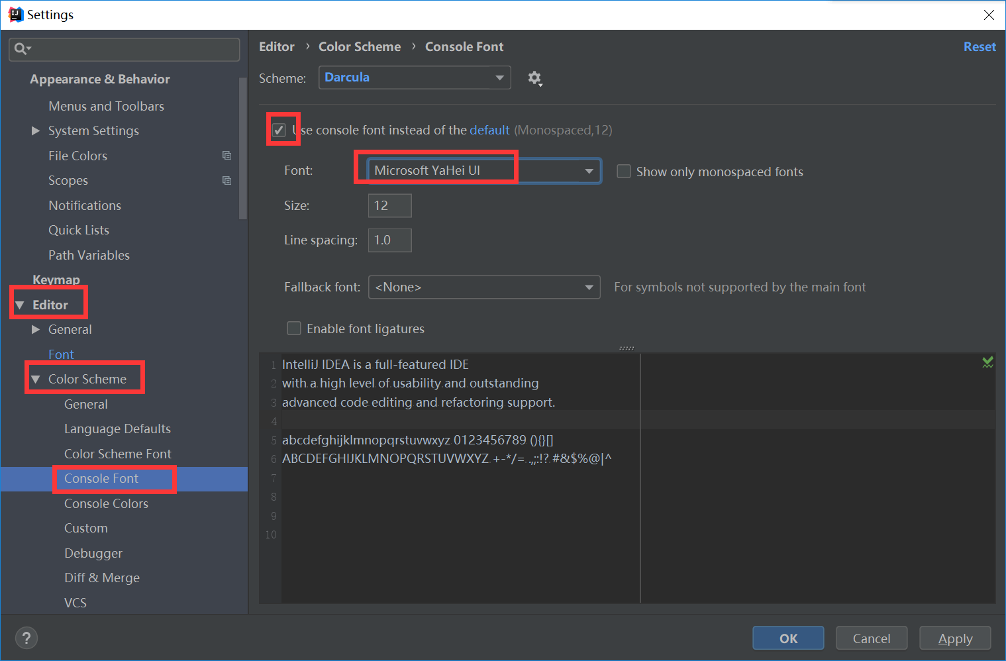Collapse the Color Scheme tree section
Viewport: 1006px width, 661px height.
click(35, 378)
